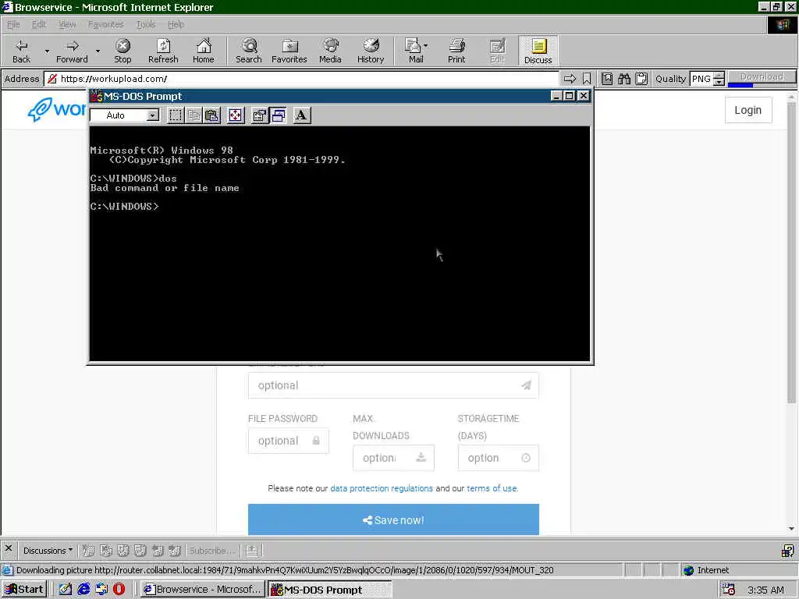Toggle the Discuss toolbar button

538,51
